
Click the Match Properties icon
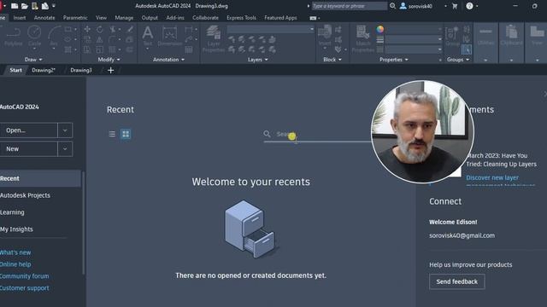coord(362,39)
